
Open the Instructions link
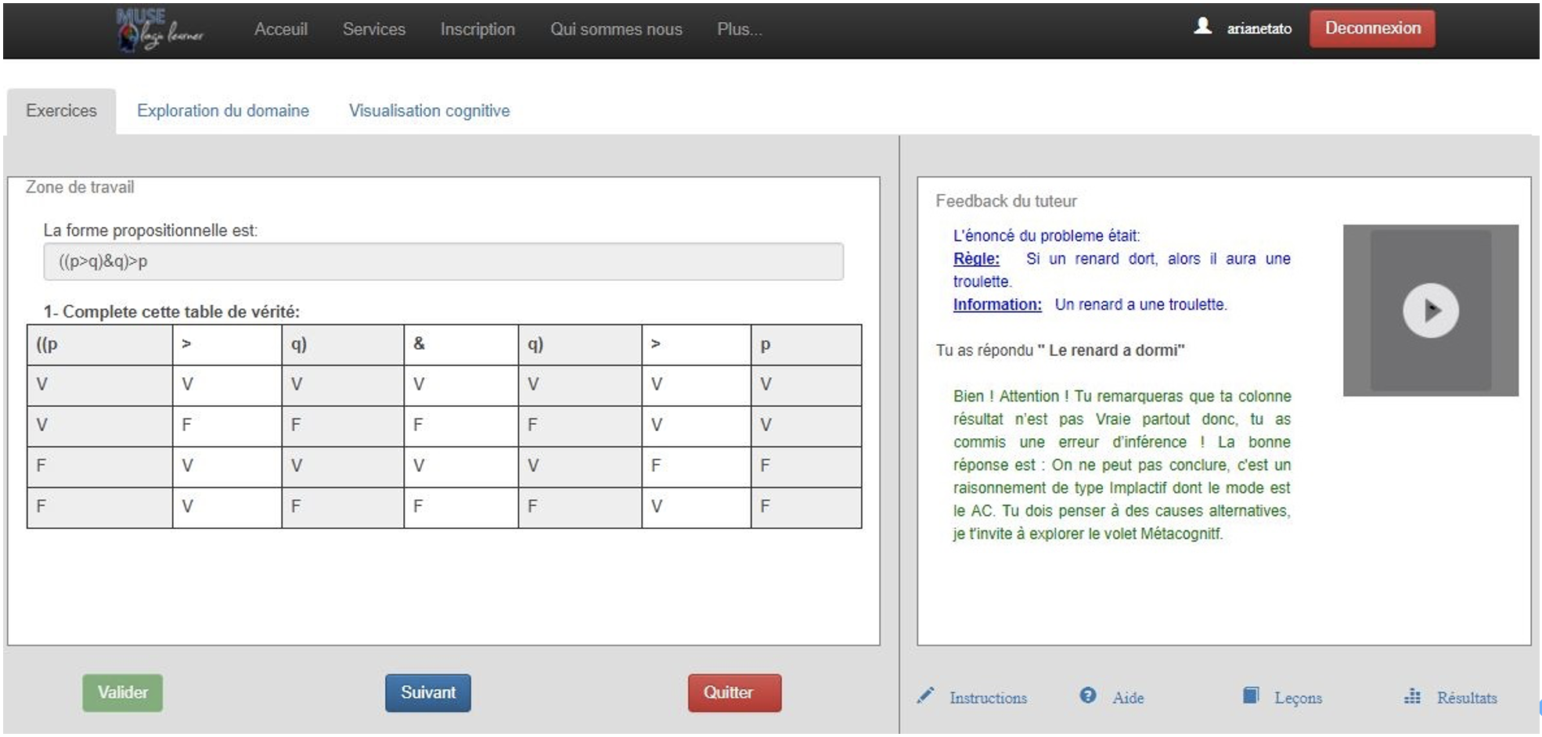tap(988, 698)
